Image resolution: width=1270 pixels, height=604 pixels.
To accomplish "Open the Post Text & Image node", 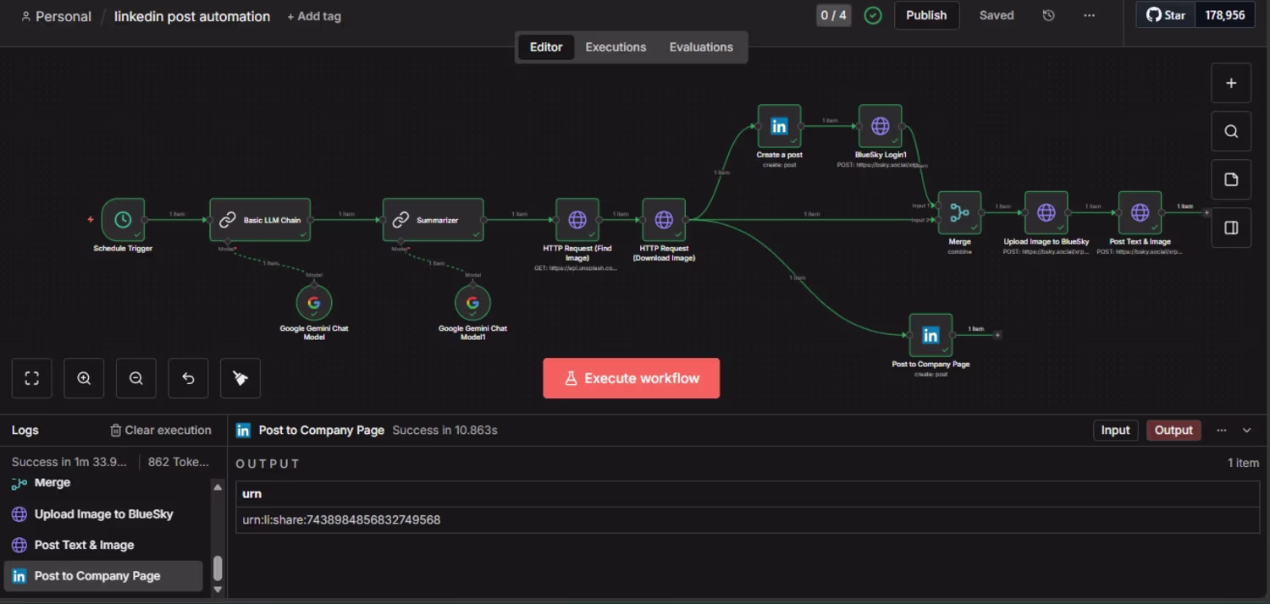I will click(1140, 212).
